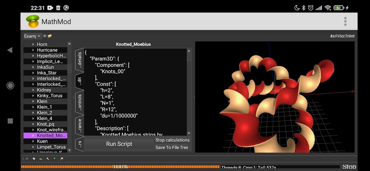Click the yellow torus icon in bottom toolbar
Screen dimensions: 370x171
tap(41, 159)
